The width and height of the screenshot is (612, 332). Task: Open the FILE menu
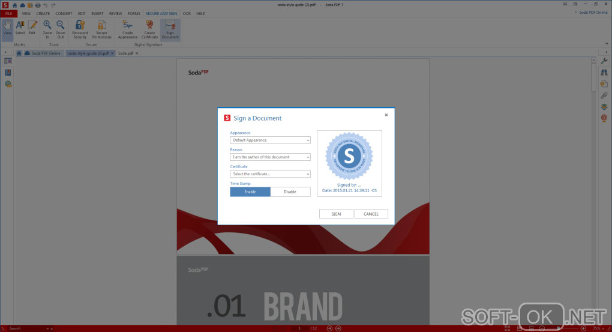pyautogui.click(x=8, y=14)
